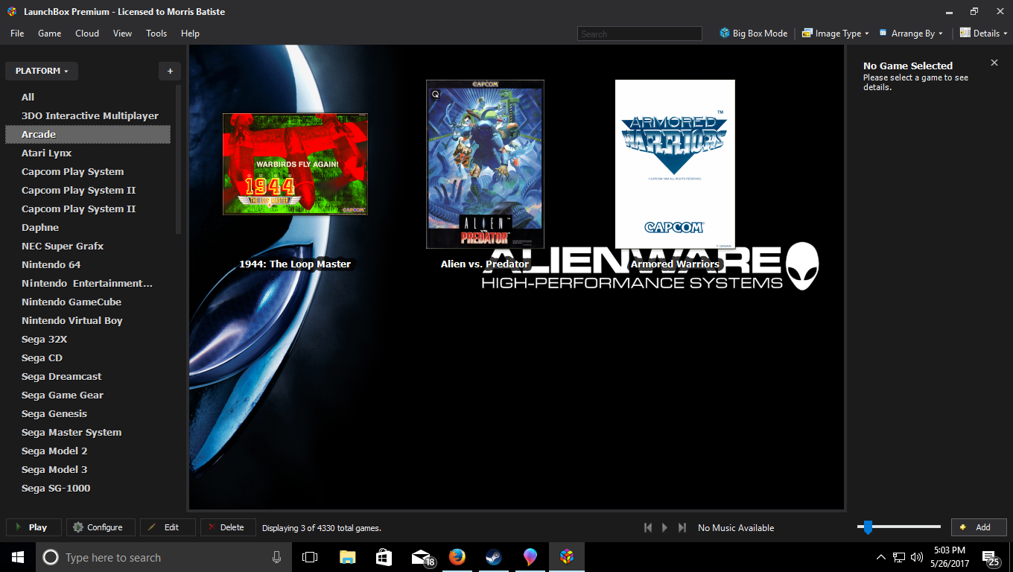Image resolution: width=1013 pixels, height=572 pixels.
Task: Skip to next music track
Action: pyautogui.click(x=682, y=527)
